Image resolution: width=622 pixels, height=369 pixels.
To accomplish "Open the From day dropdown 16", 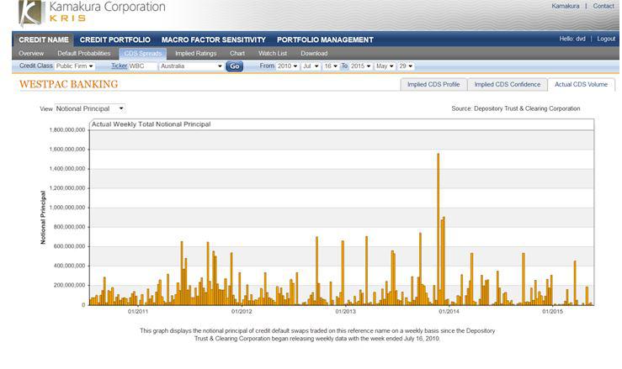I will point(331,66).
